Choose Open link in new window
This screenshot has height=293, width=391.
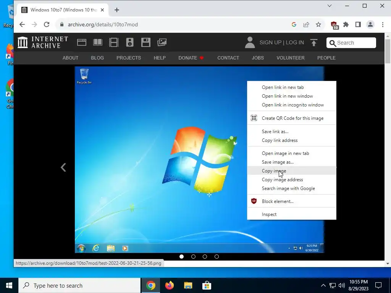[x=291, y=96]
